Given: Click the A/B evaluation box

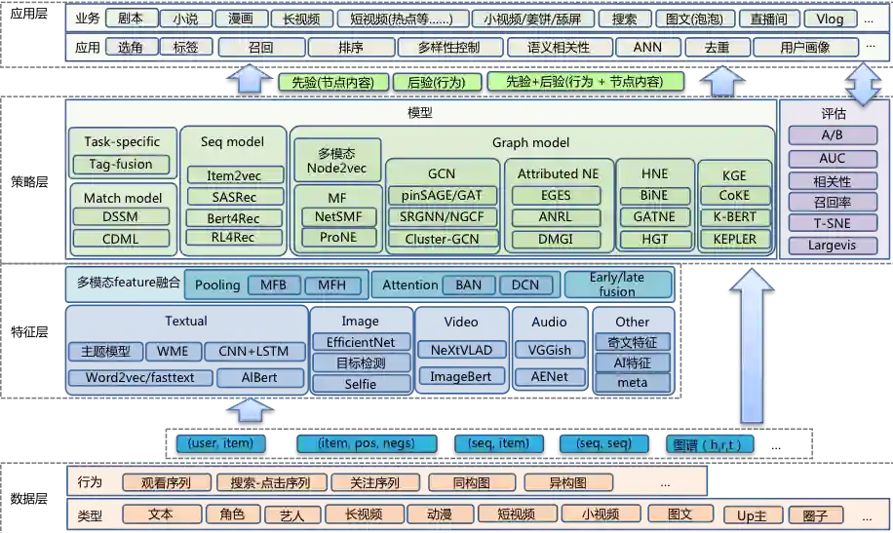Looking at the screenshot, I should pyautogui.click(x=832, y=135).
